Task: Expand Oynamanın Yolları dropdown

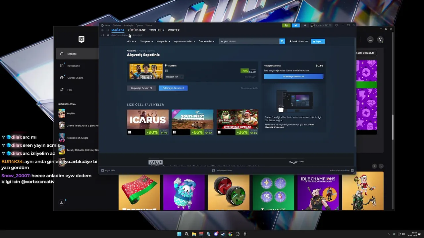Action: coord(185,41)
